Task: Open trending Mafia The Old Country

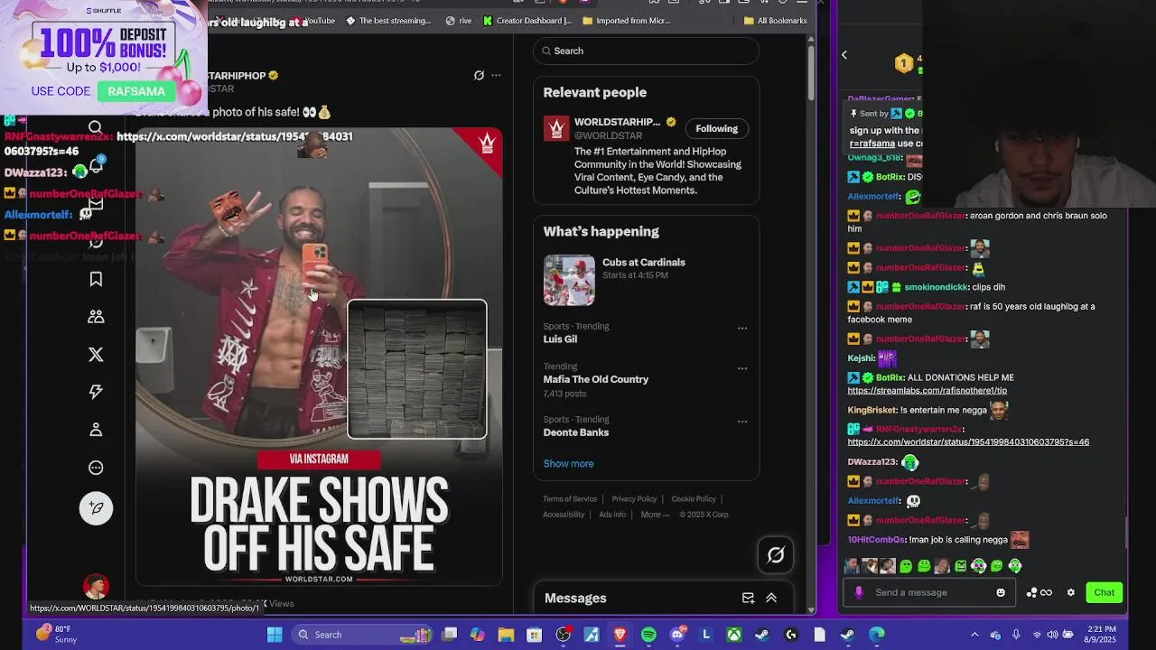Action: click(x=596, y=379)
